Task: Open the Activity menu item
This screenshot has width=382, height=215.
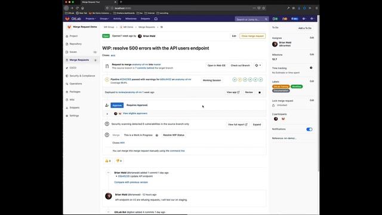Action: [x=117, y=19]
